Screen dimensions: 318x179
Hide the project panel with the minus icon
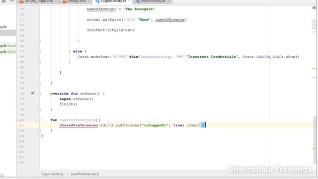(x=12, y=1)
